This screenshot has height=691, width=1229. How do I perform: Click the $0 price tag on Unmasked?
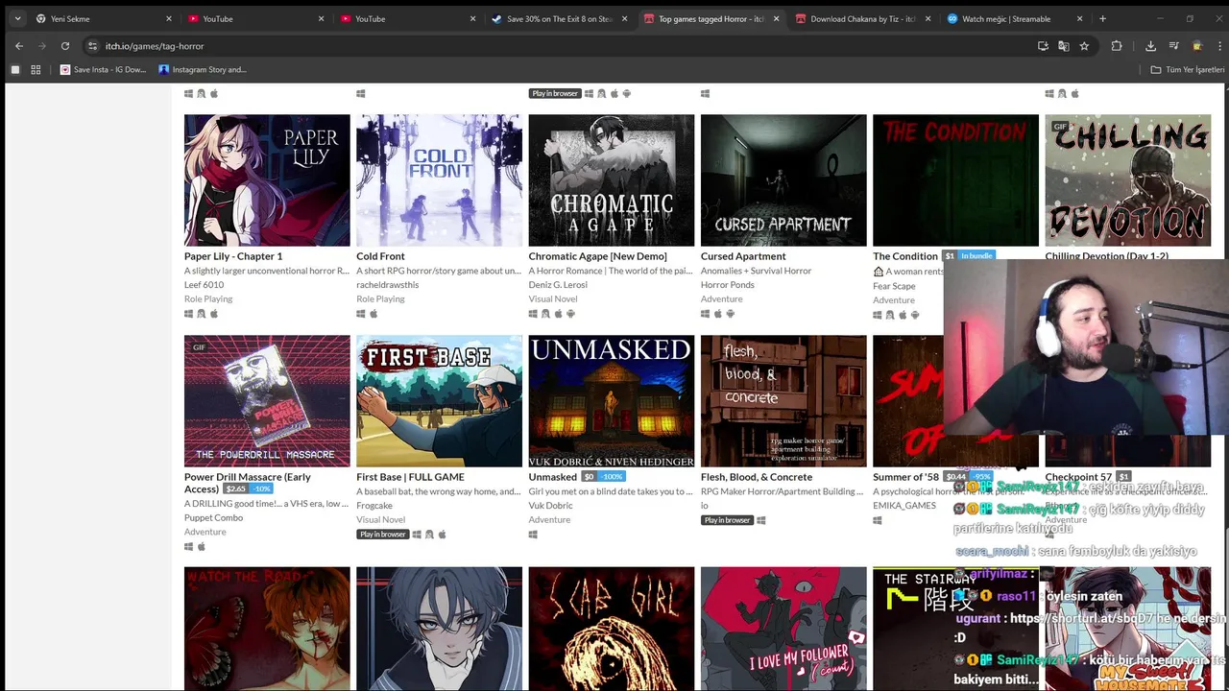[x=589, y=477]
